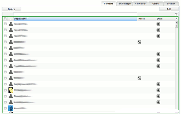Click the scrollbar up arrow in the contact list

(x=176, y=22)
